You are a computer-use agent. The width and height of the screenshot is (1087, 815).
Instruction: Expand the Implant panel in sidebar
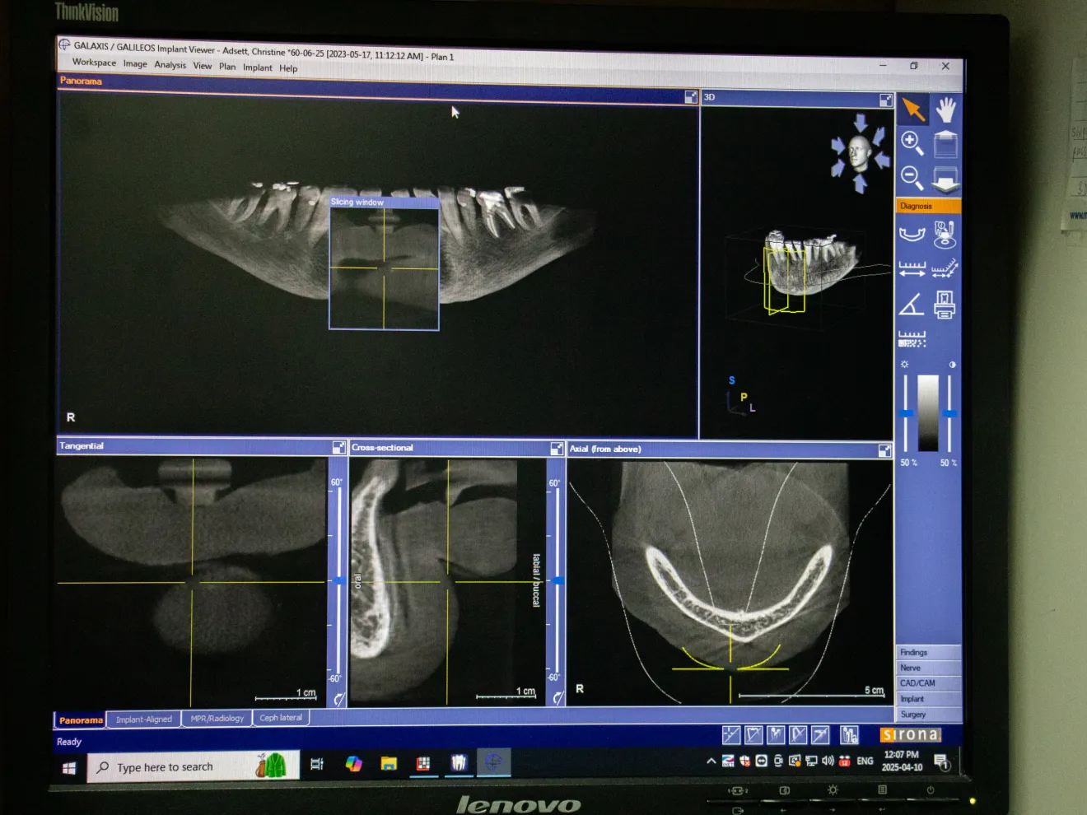point(928,699)
